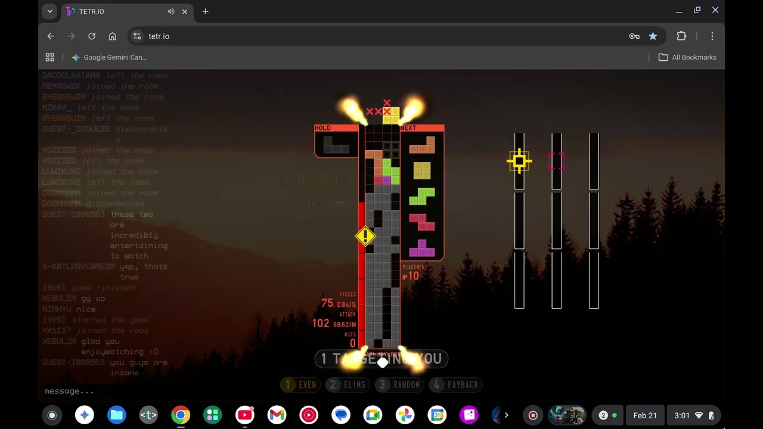Viewport: 763px width, 429px height.
Task: Open YouTube Music from the shelf
Action: click(x=309, y=415)
